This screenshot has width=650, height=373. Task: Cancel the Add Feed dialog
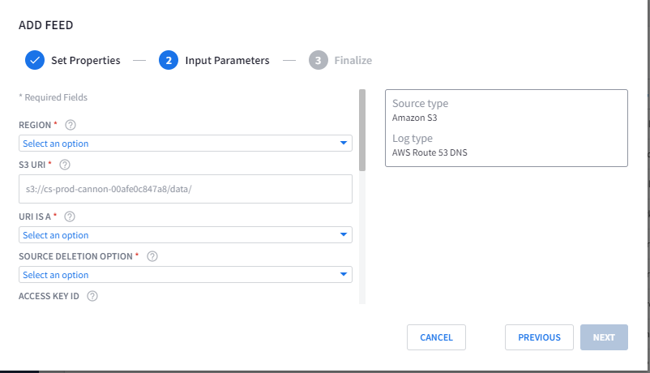436,337
